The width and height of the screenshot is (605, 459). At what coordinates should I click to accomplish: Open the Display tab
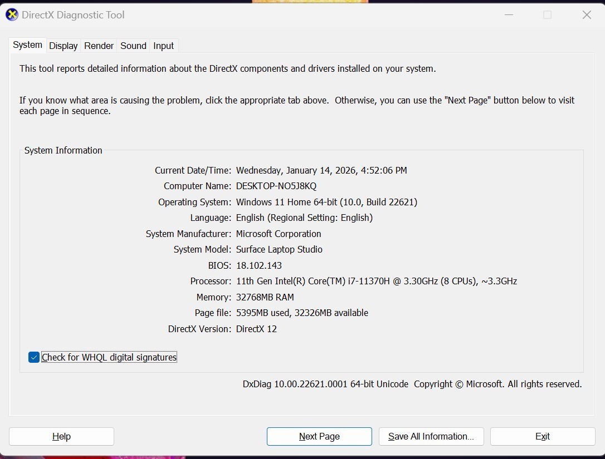click(x=64, y=46)
